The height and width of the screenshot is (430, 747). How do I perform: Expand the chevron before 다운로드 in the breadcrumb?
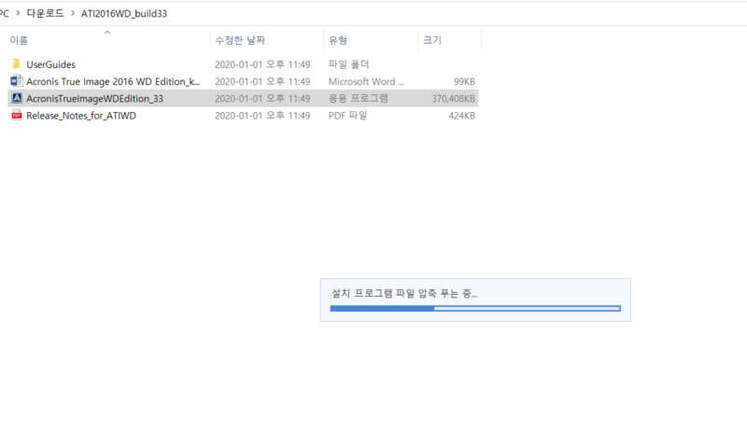18,13
